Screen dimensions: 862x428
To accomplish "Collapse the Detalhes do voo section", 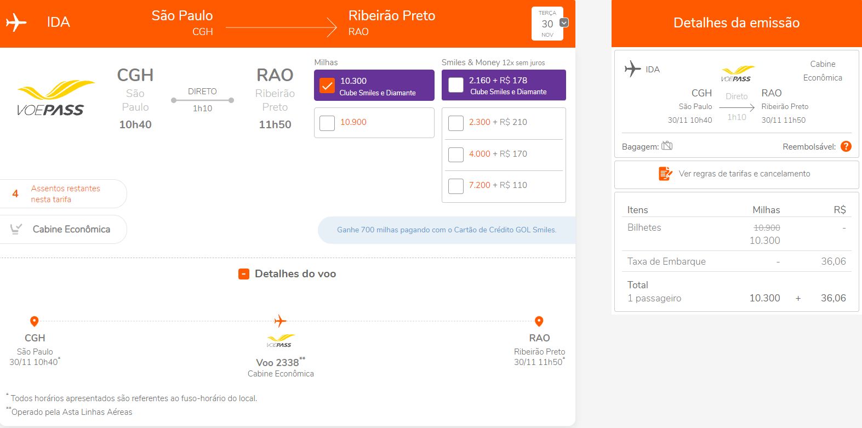I will pos(244,274).
